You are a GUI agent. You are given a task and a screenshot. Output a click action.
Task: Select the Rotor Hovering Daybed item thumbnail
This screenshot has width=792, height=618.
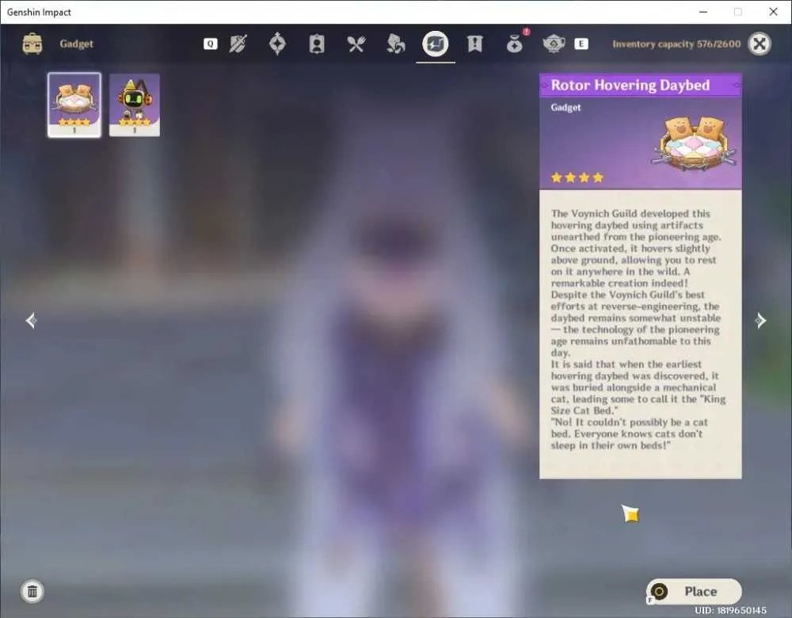74,105
